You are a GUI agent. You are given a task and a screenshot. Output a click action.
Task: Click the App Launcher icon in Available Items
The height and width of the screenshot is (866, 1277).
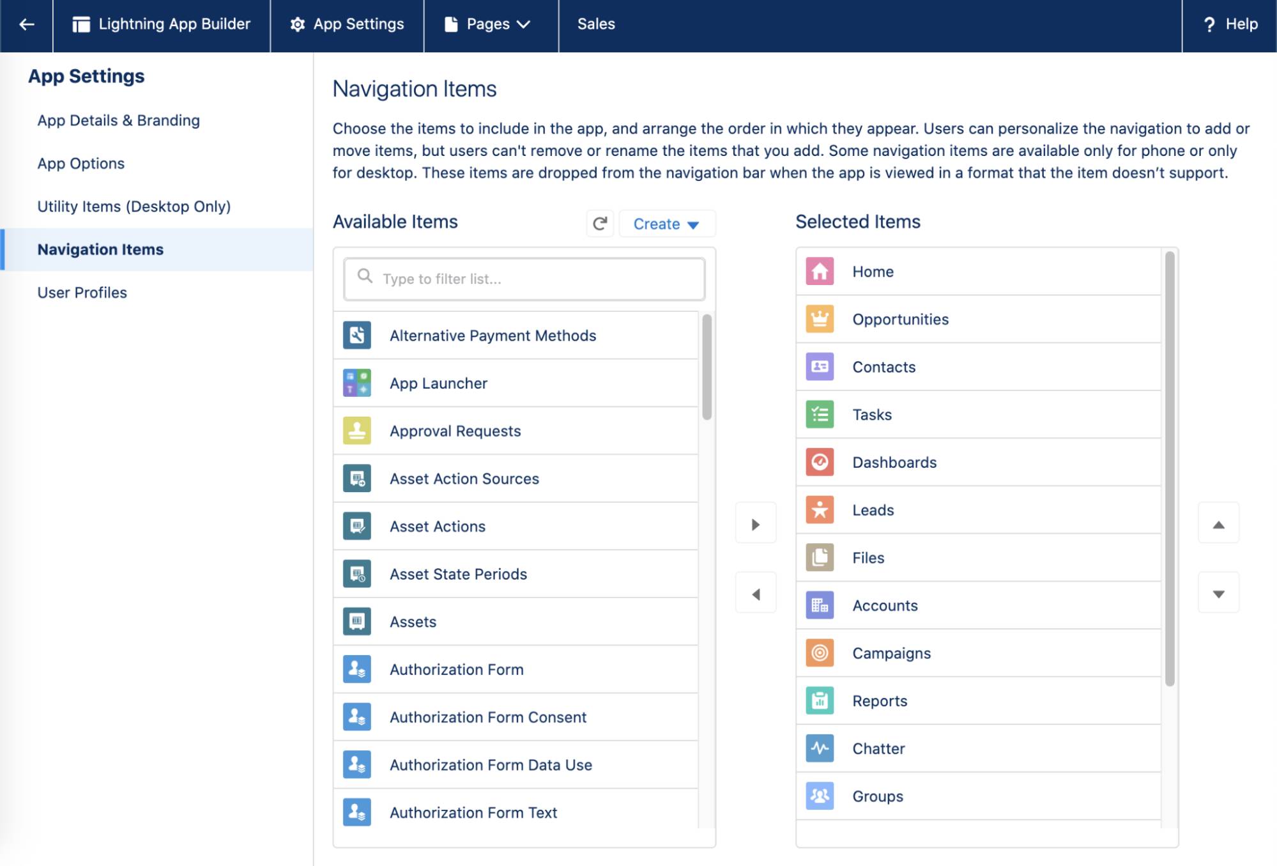coord(357,383)
